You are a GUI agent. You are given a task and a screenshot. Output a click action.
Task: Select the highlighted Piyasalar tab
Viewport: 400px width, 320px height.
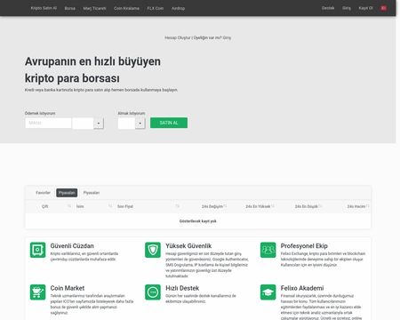[67, 193]
